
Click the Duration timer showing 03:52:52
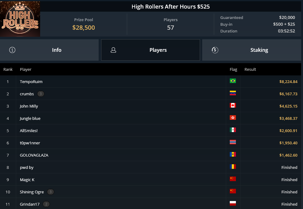tap(287, 31)
